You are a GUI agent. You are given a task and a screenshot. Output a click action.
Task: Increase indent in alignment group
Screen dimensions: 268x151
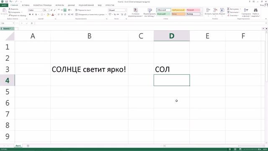[72, 15]
